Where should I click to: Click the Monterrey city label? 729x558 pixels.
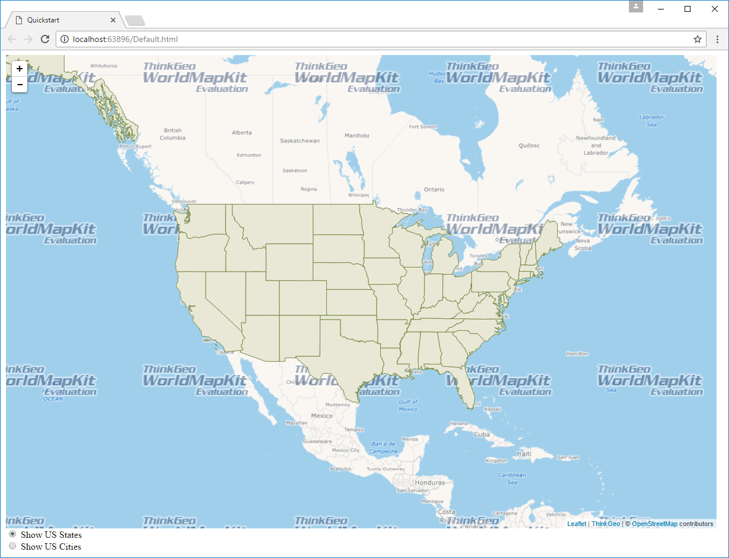(338, 405)
